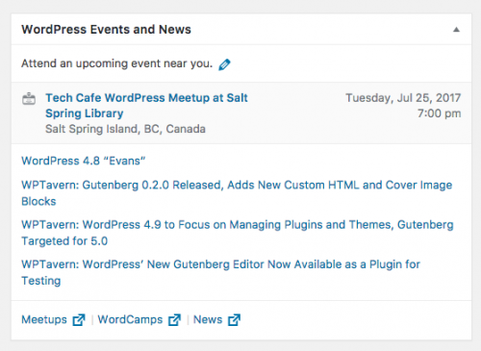
Task: Visit the Meetups link
Action: tap(44, 319)
